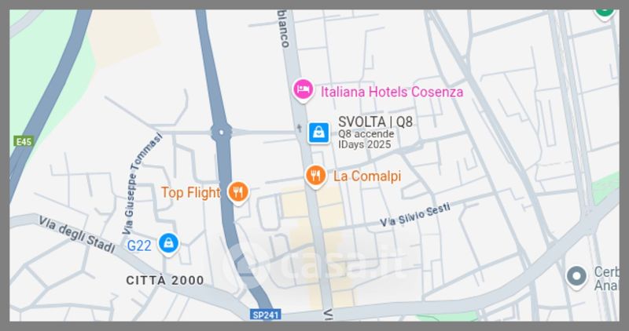Click the green pin at top right corner

pyautogui.click(x=605, y=13)
